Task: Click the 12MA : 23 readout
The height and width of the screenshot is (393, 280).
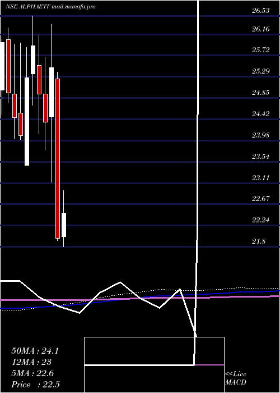Action: tap(31, 362)
